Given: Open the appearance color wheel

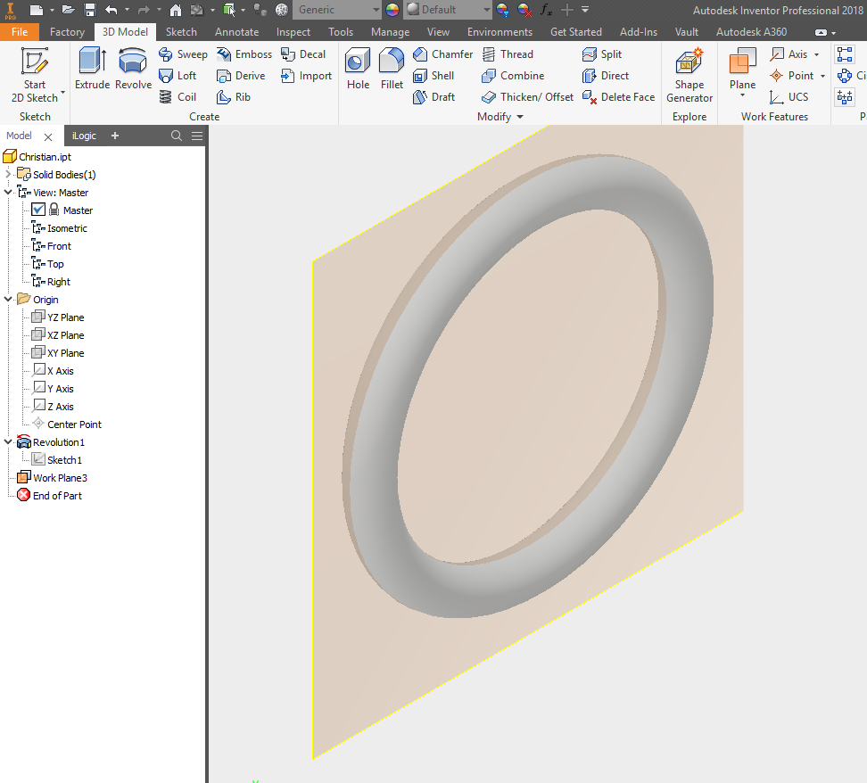Looking at the screenshot, I should pyautogui.click(x=391, y=10).
